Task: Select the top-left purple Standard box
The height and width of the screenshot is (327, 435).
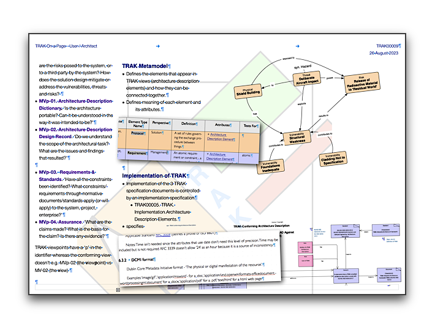Action: (x=345, y=231)
